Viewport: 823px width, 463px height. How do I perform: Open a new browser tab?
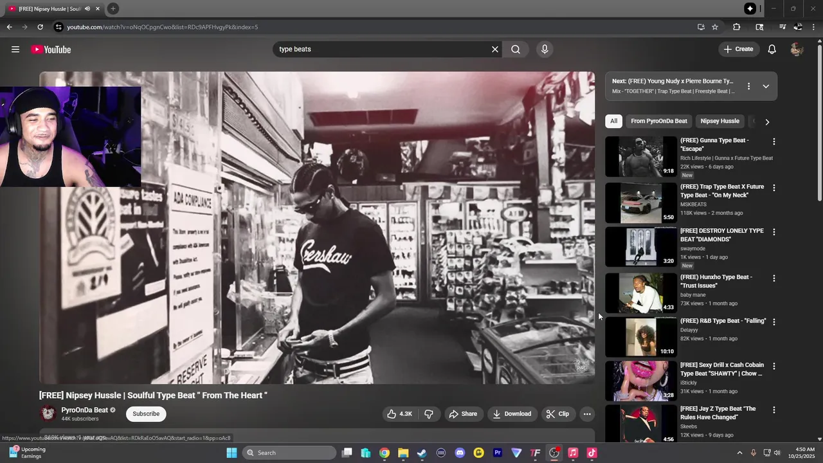click(113, 8)
